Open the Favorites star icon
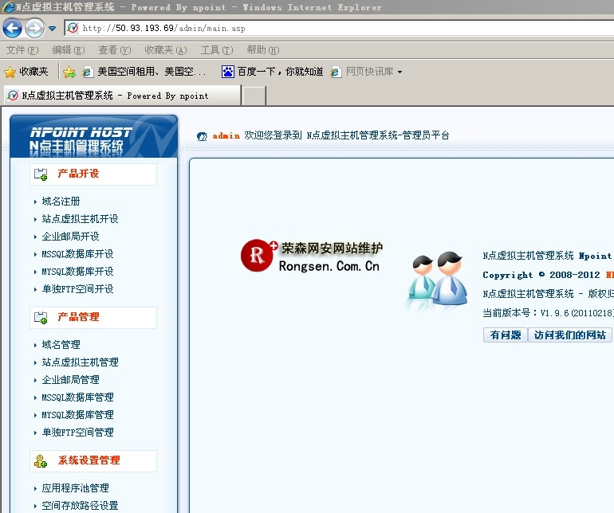This screenshot has height=513, width=614. coord(10,72)
